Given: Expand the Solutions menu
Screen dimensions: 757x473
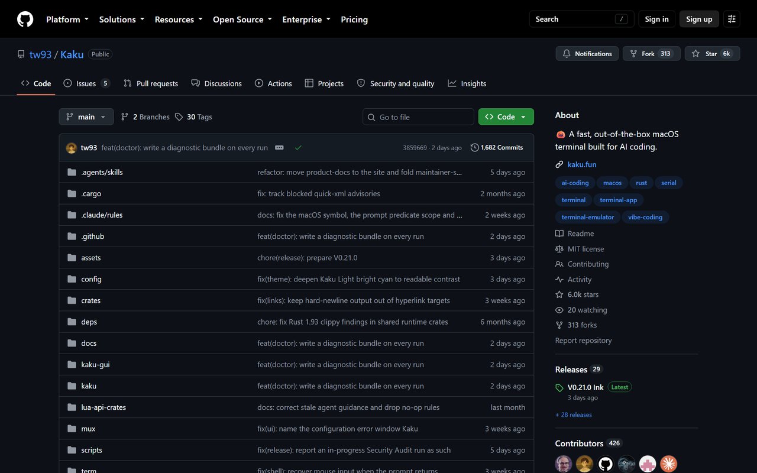Looking at the screenshot, I should [x=122, y=19].
